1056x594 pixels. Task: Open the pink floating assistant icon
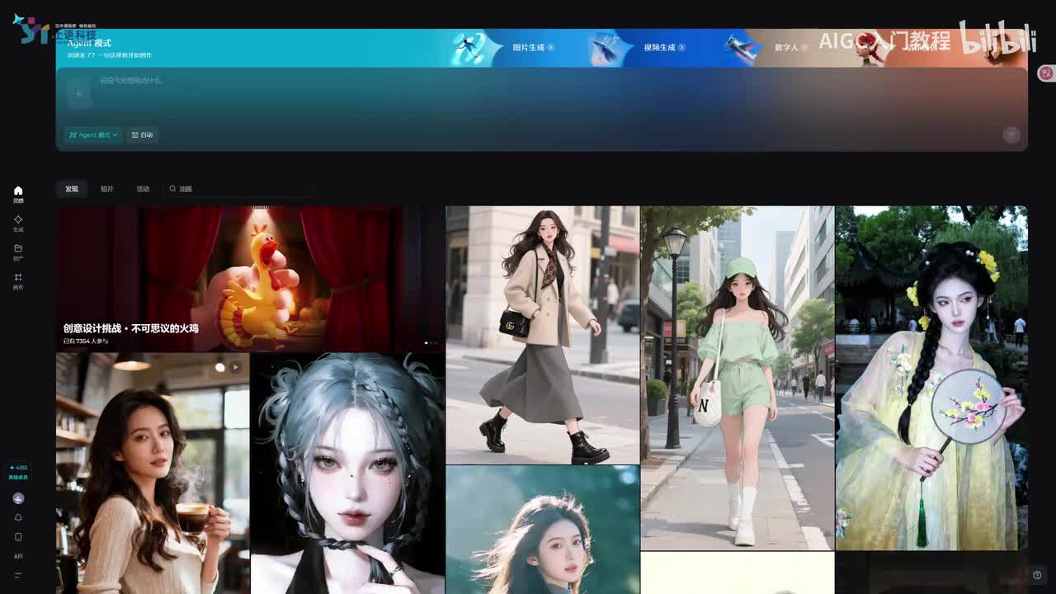(x=1046, y=73)
